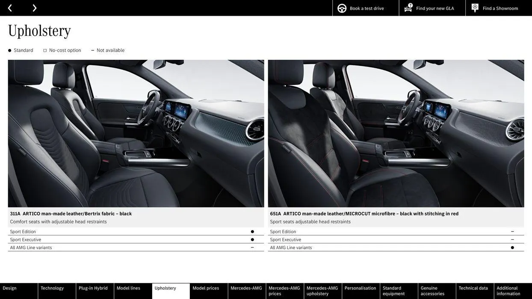Click the 311A black fabric upholstery image
532x299 pixels.
pos(136,133)
